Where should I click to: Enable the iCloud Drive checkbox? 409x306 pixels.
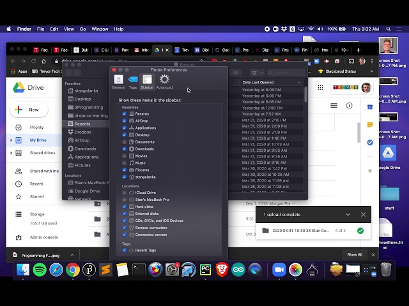(125, 193)
